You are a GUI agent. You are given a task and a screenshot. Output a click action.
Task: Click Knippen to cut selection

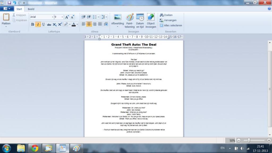pyautogui.click(x=19, y=15)
